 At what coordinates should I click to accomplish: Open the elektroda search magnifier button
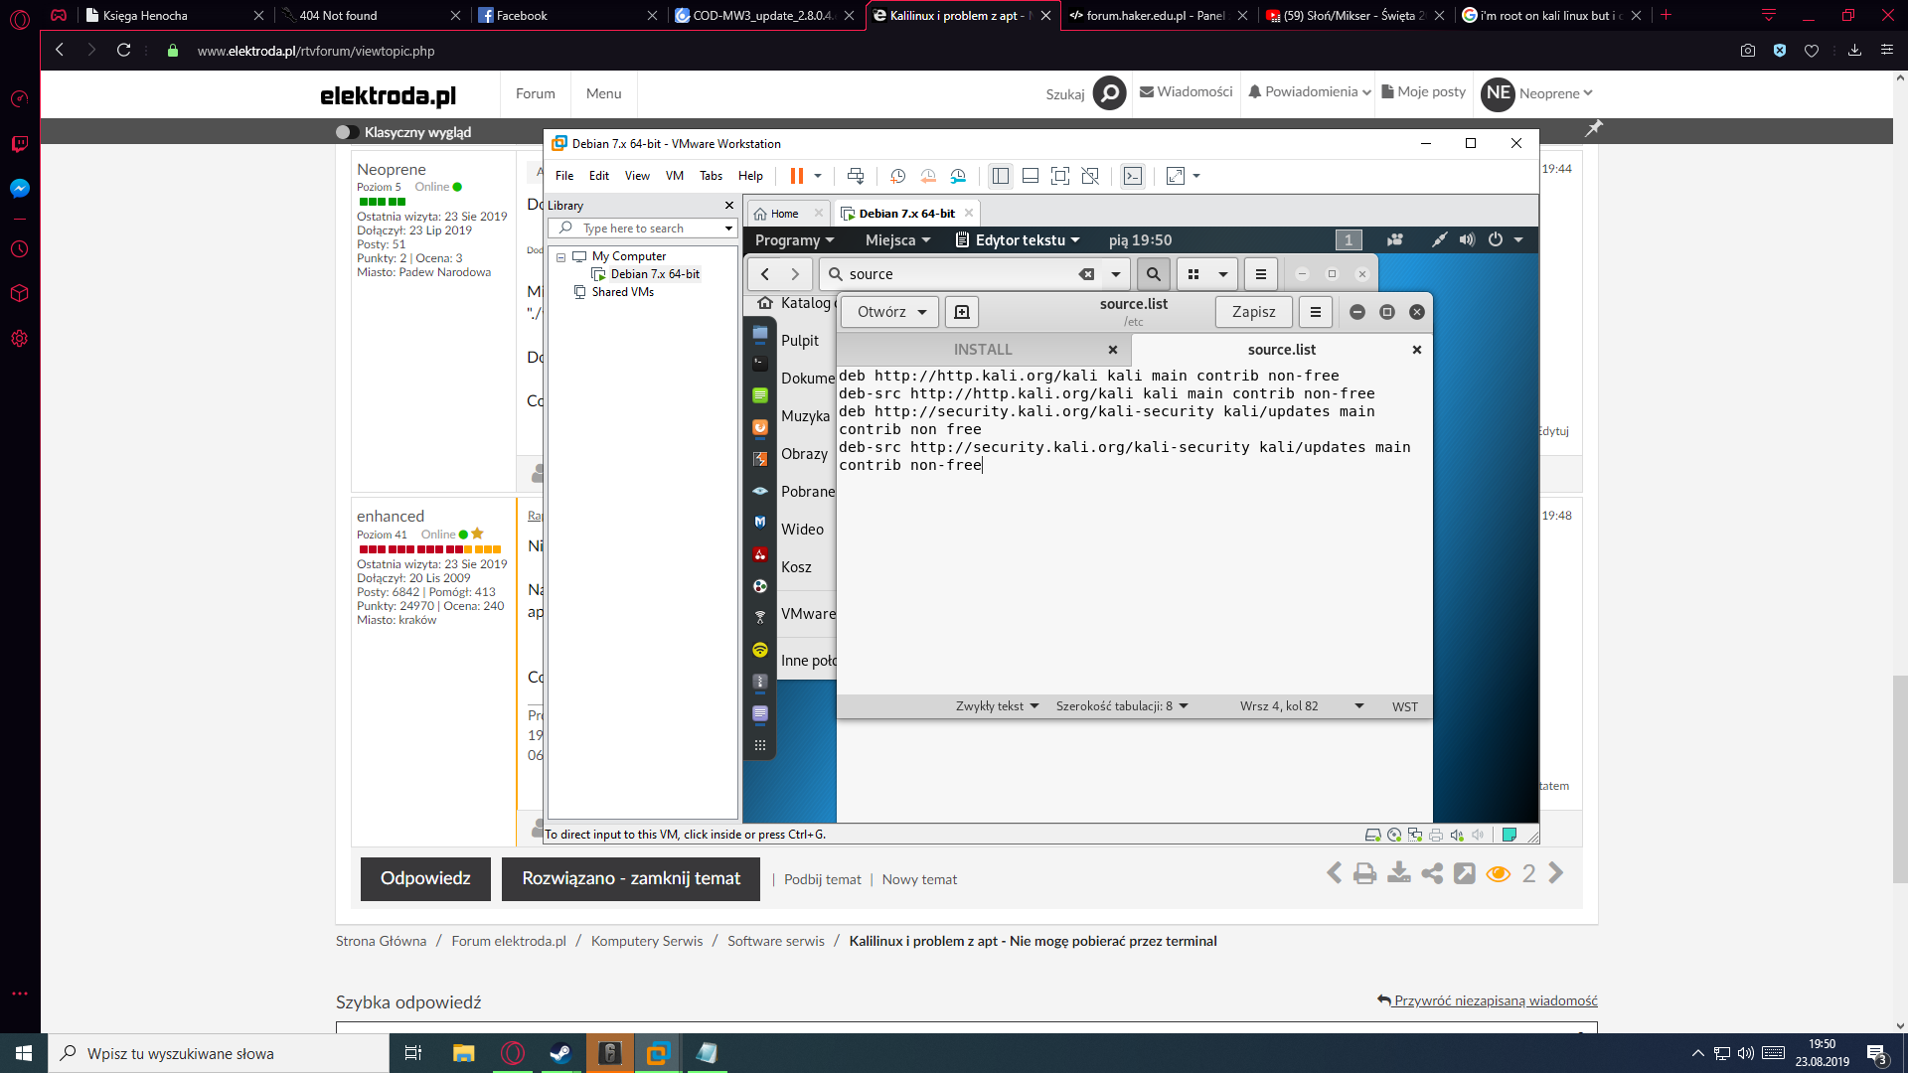point(1109,93)
